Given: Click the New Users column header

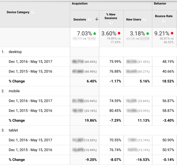Looking at the screenshot, I should pyautogui.click(x=134, y=19).
